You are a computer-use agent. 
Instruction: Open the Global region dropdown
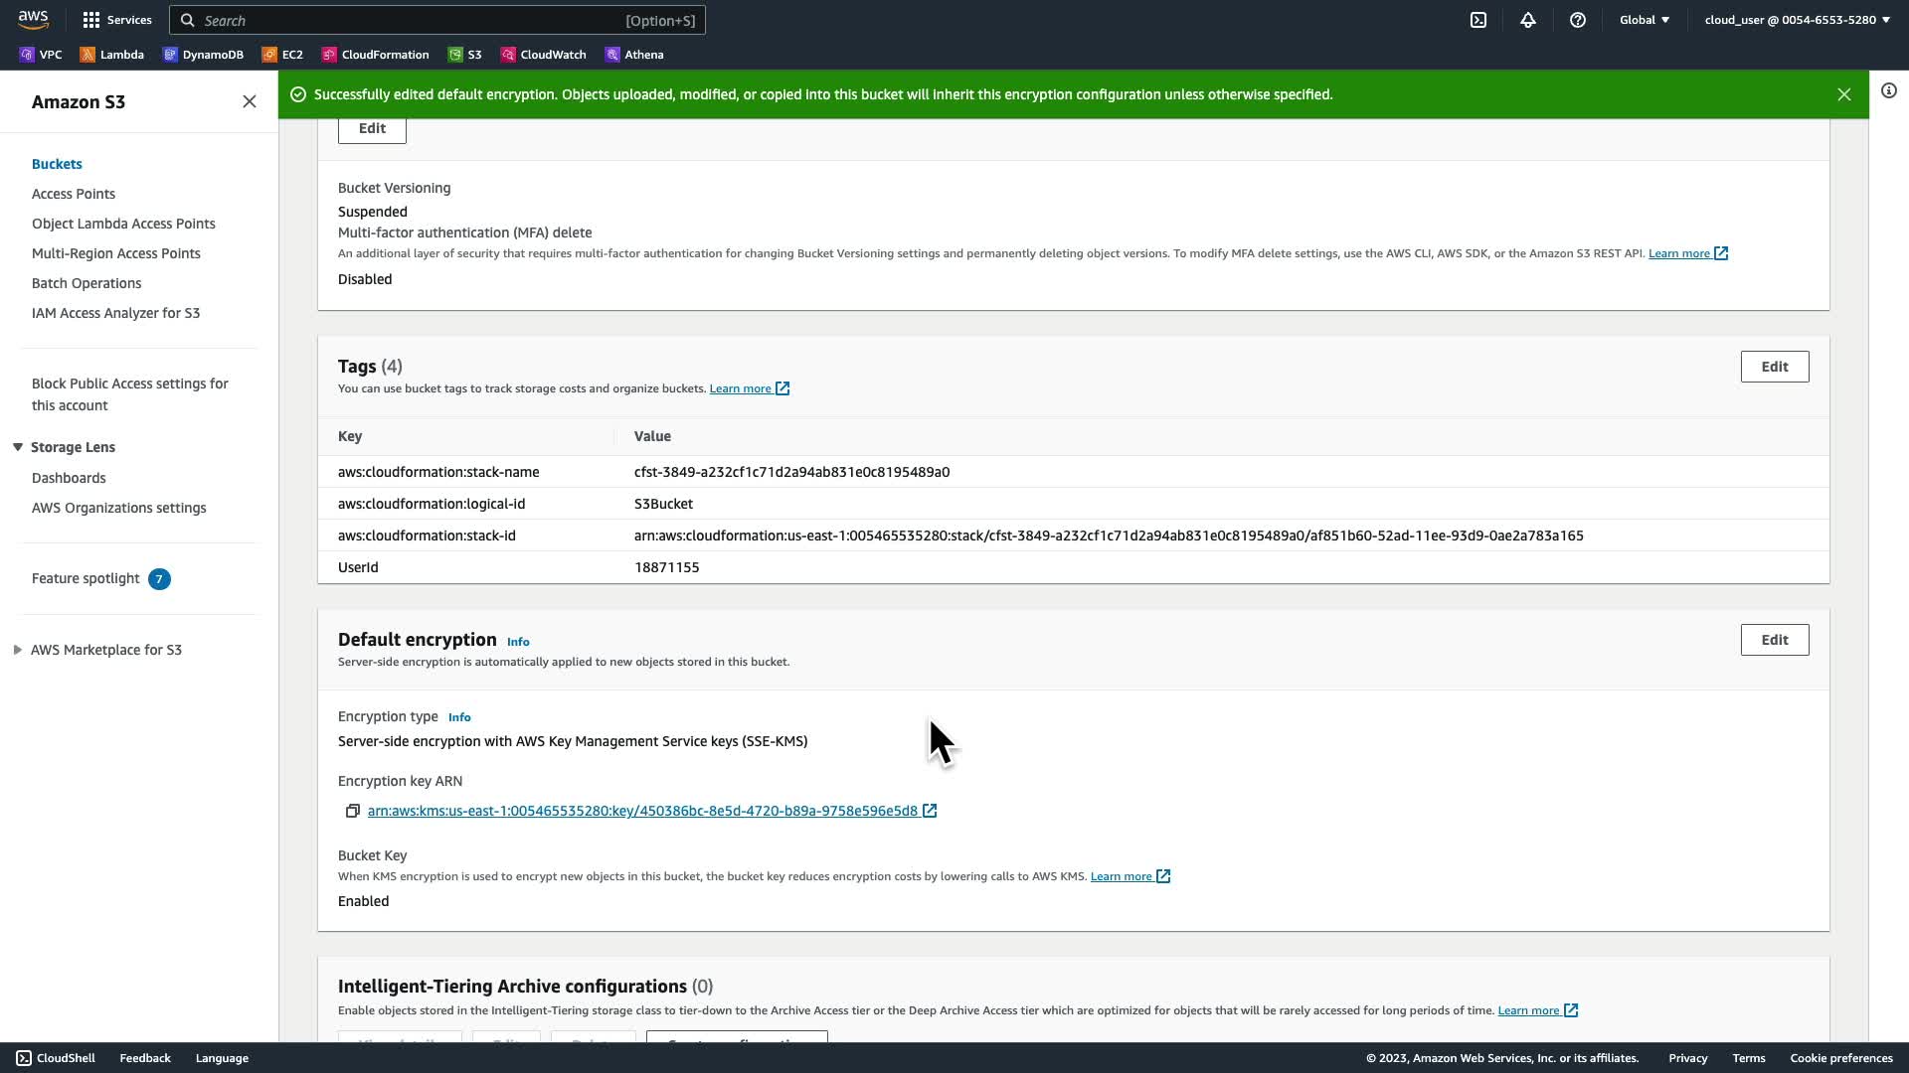pyautogui.click(x=1645, y=20)
